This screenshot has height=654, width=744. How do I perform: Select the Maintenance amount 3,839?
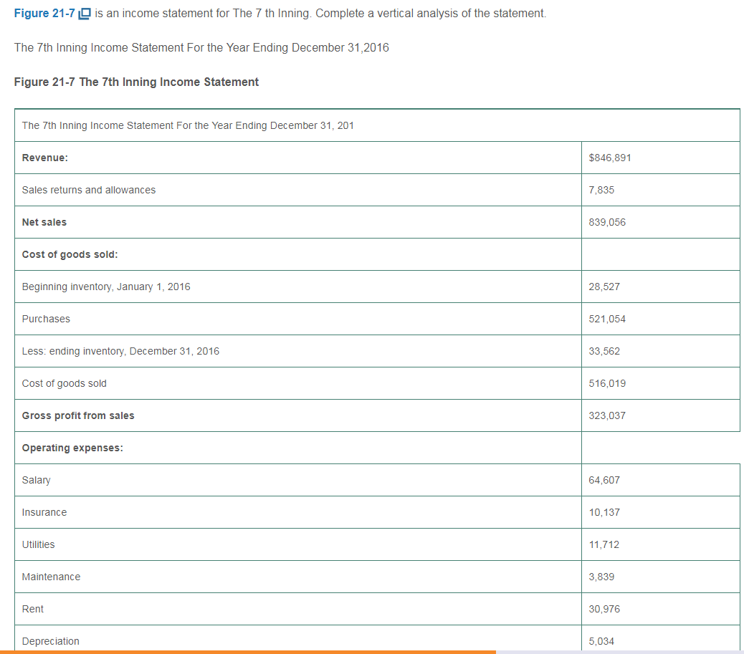coord(601,577)
